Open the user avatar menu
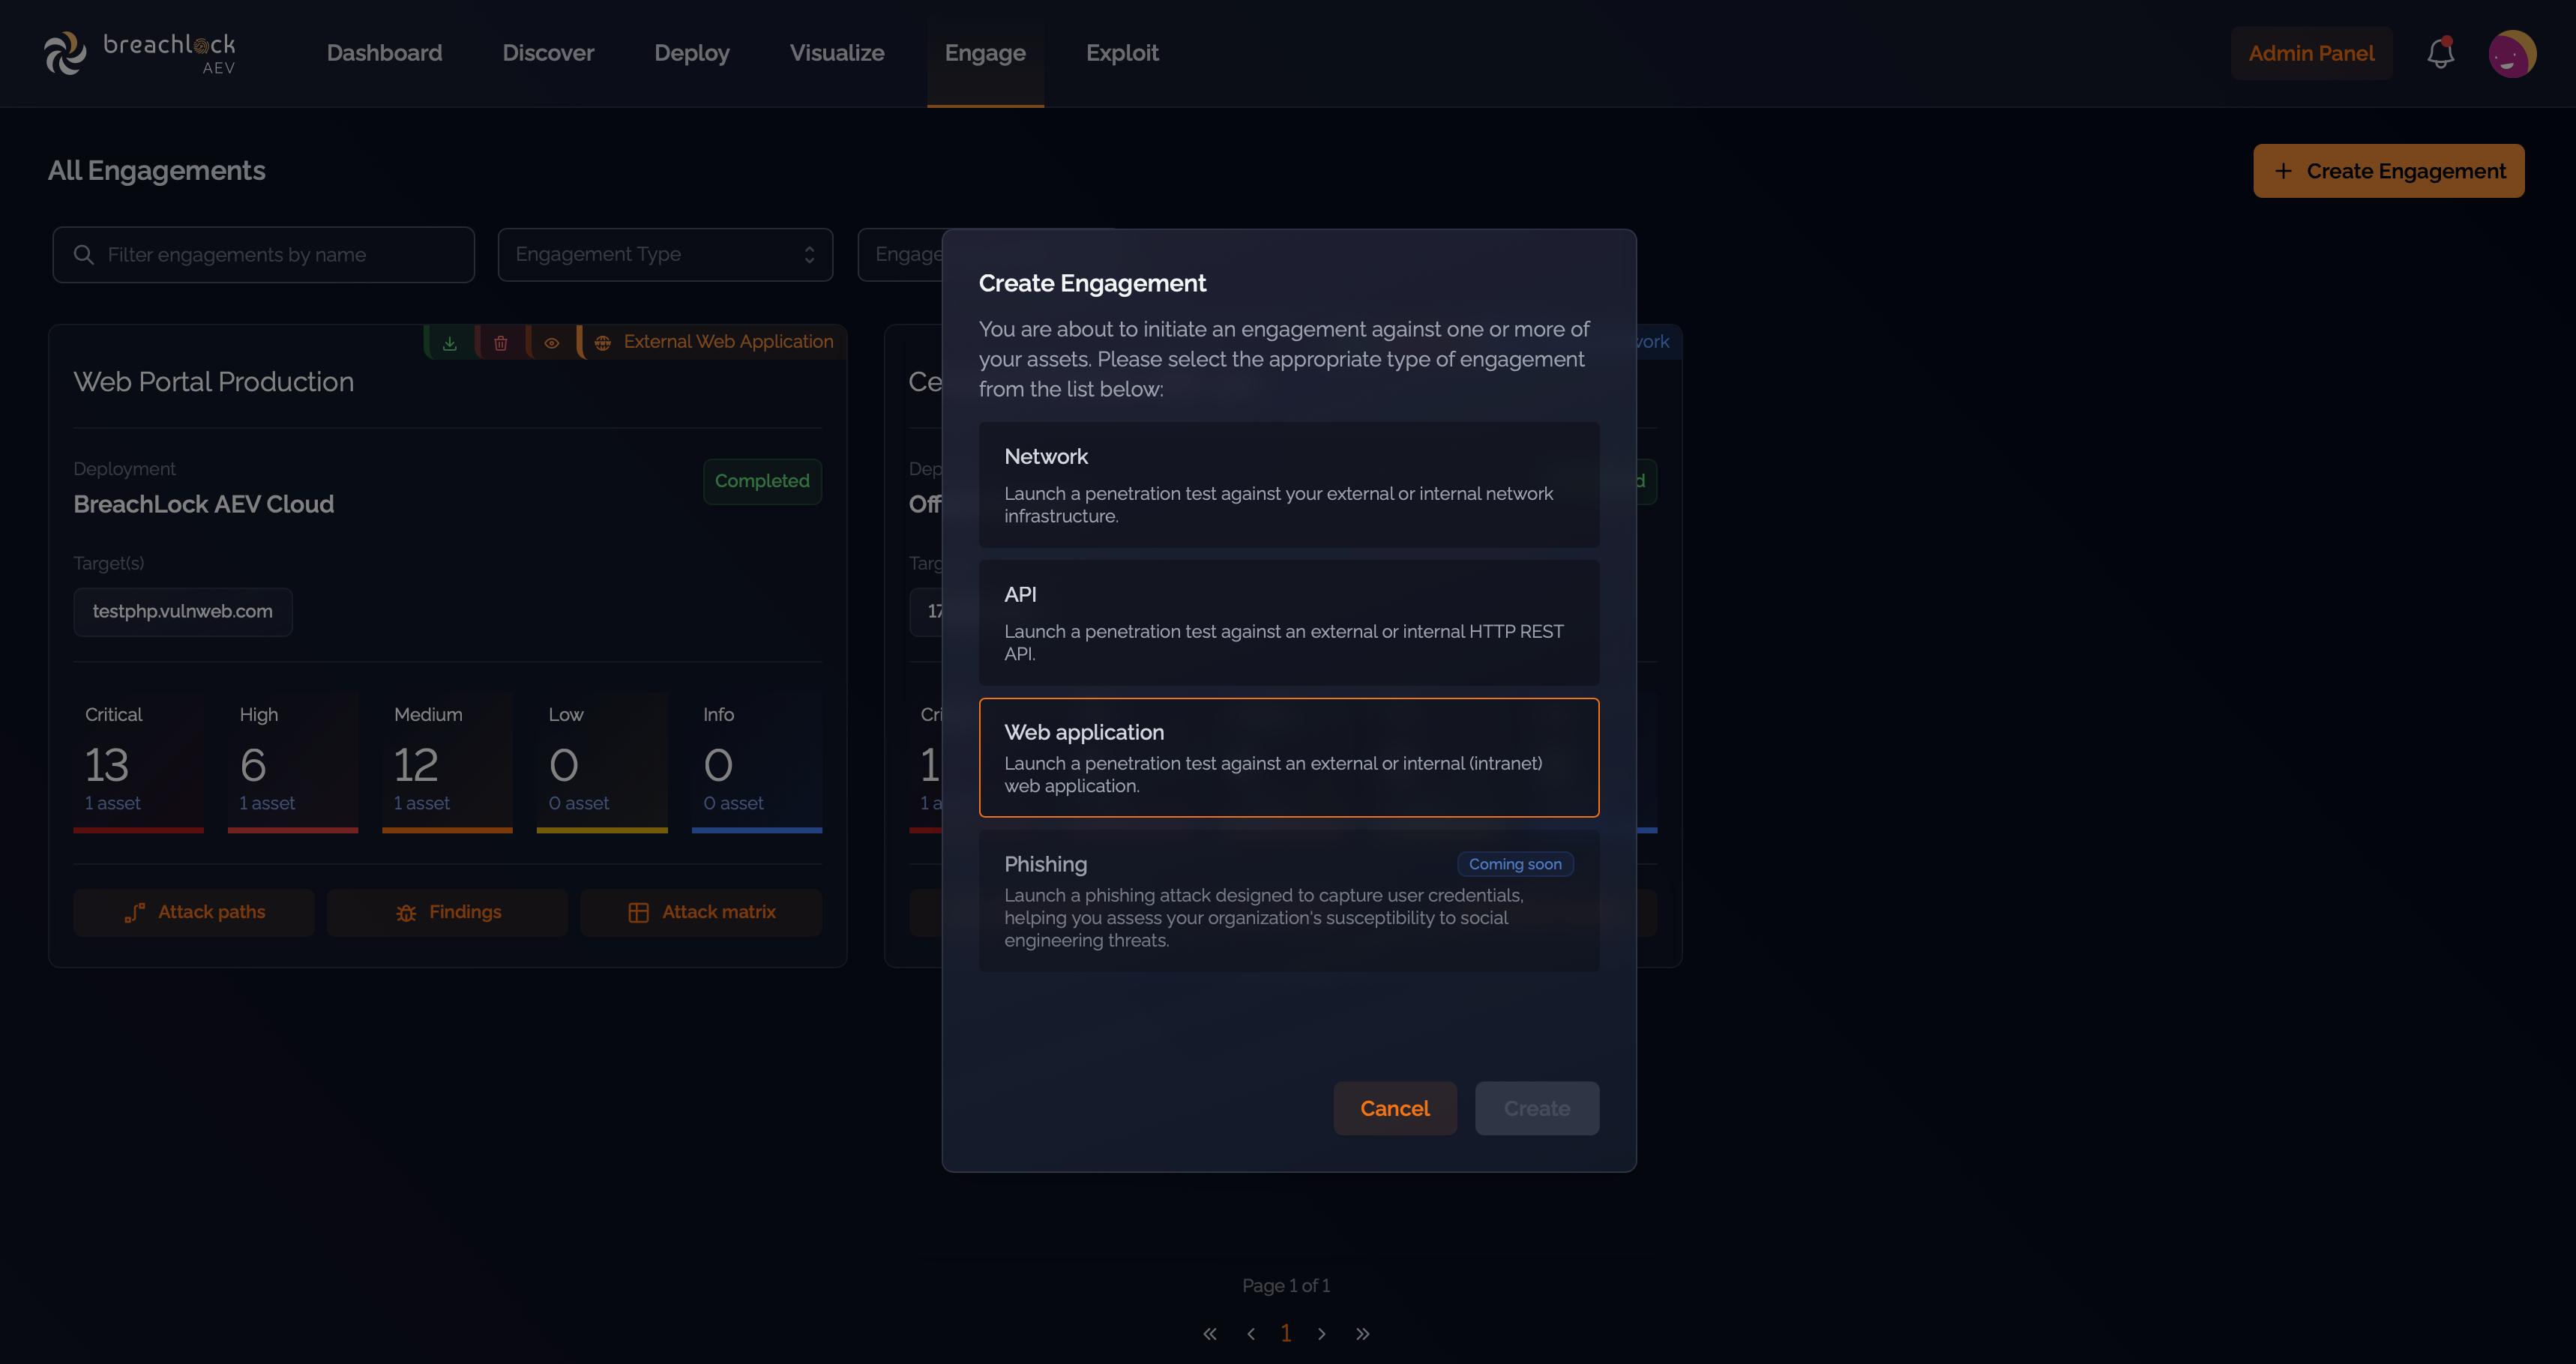2576x1364 pixels. tap(2512, 53)
